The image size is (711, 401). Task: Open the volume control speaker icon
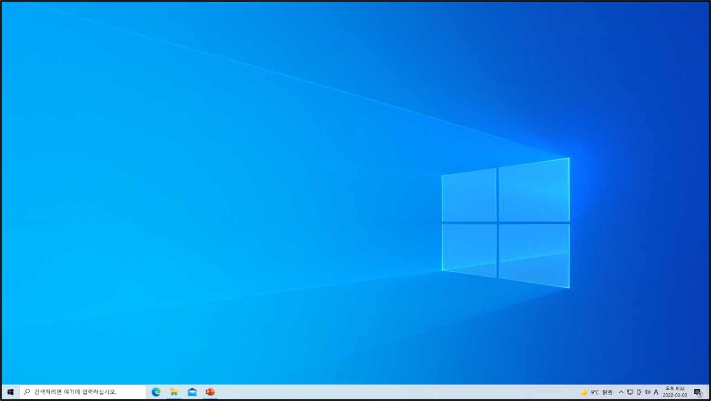pyautogui.click(x=647, y=392)
